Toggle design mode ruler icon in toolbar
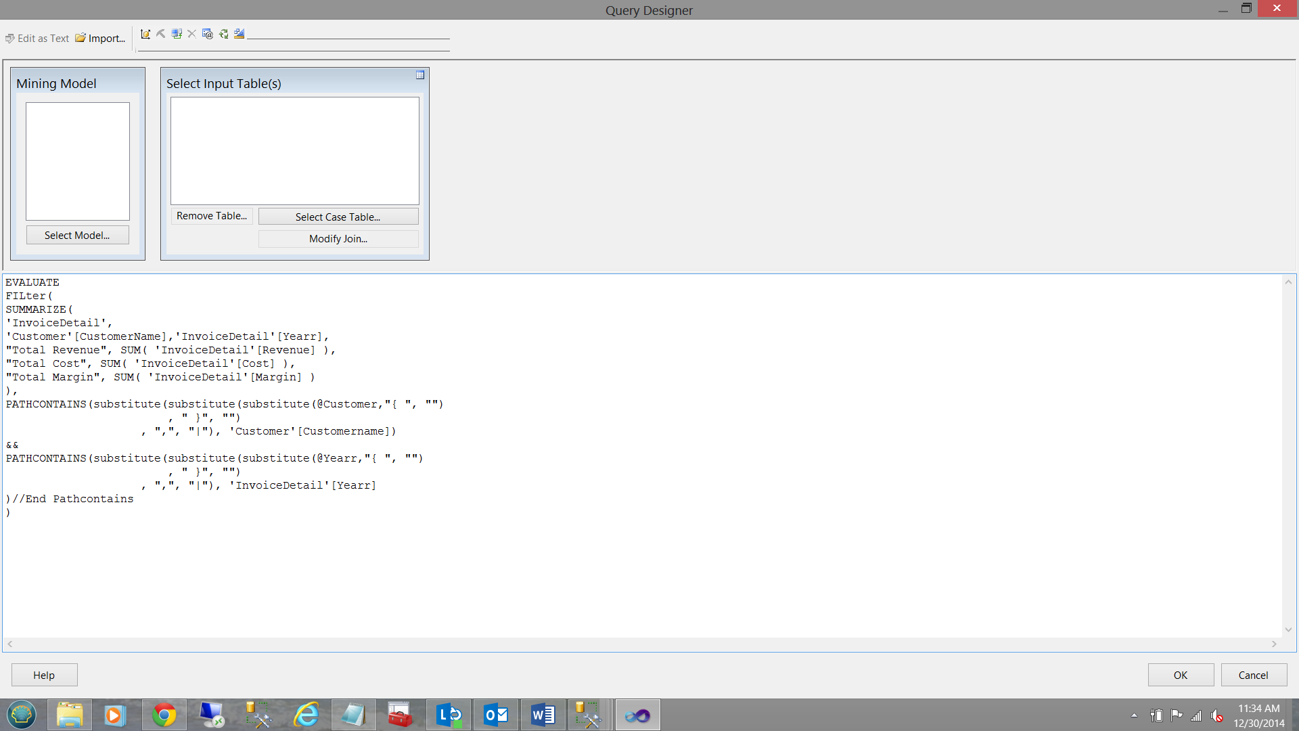 coord(239,34)
